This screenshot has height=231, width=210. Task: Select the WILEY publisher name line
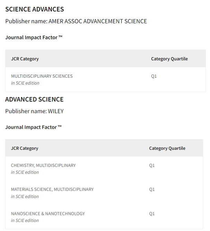tap(34, 111)
